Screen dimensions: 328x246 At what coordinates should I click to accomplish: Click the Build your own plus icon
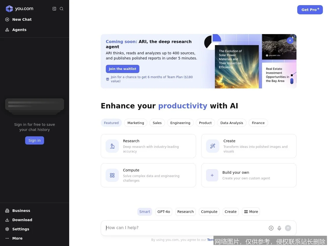212,175
